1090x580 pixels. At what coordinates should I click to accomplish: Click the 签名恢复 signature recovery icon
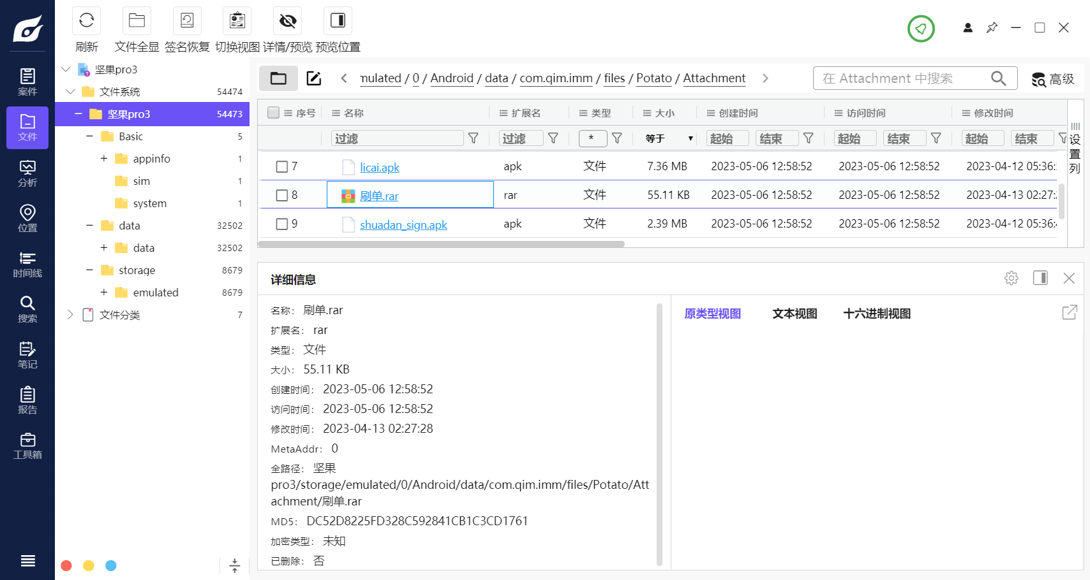pos(187,20)
